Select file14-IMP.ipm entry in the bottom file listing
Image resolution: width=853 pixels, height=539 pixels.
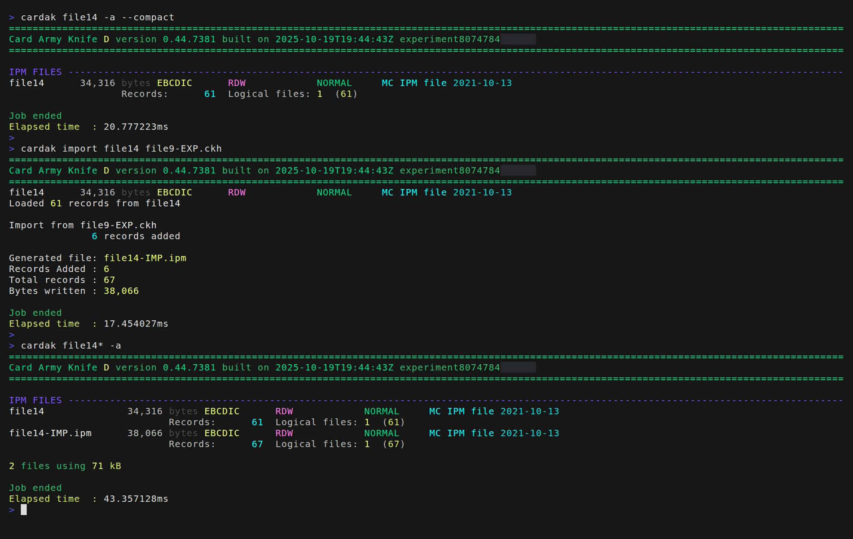[x=50, y=433]
